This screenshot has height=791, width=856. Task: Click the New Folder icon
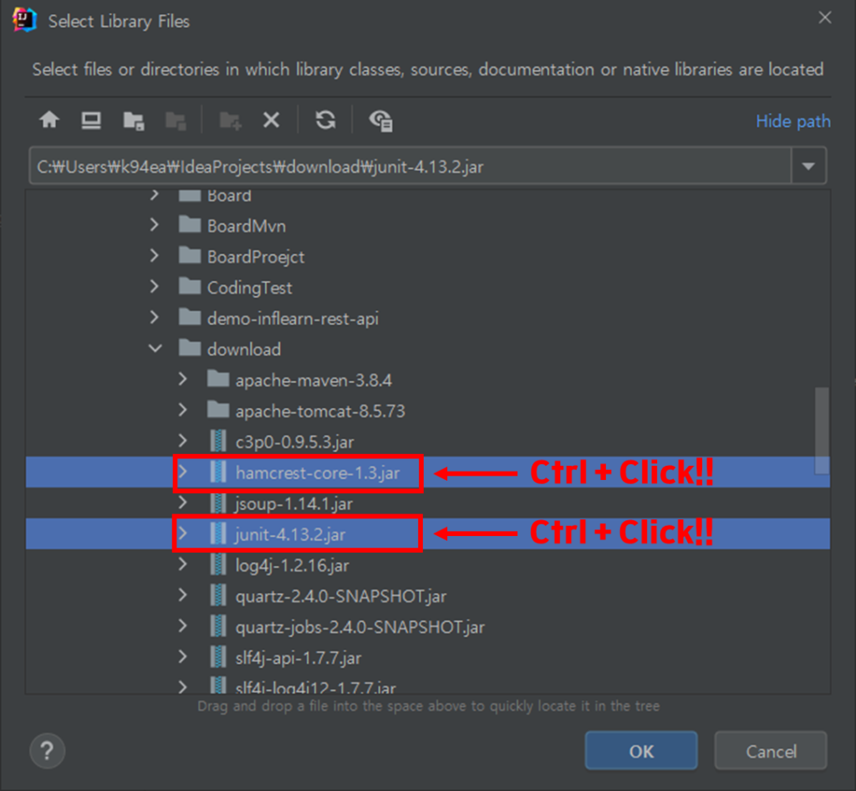(x=230, y=120)
